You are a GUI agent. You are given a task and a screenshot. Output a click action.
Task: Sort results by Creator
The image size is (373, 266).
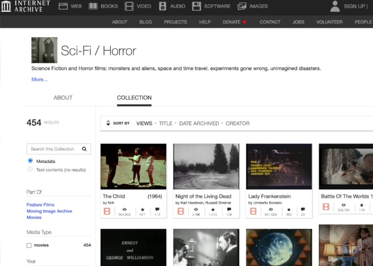point(238,123)
